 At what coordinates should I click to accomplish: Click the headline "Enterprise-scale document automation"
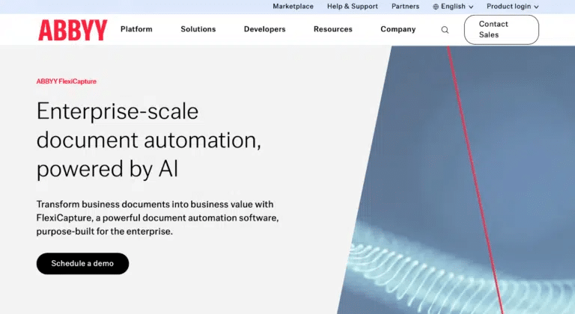(x=148, y=140)
